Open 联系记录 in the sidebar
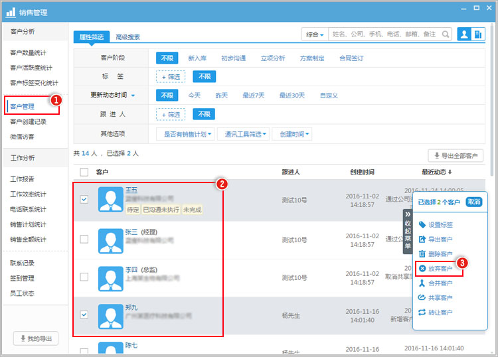The image size is (498, 357). tap(22, 263)
